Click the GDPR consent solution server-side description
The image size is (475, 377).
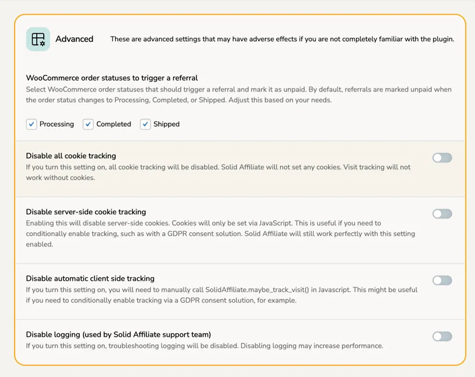[x=221, y=234]
